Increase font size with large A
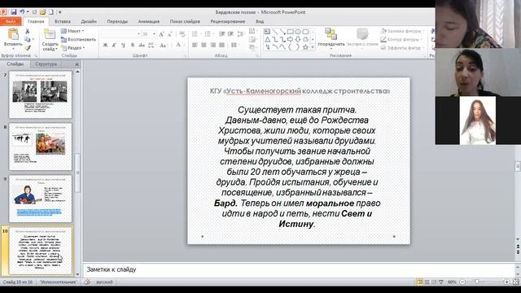This screenshot has height=293, width=521. (161, 34)
